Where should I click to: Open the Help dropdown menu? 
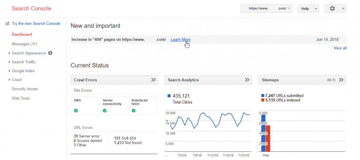tap(308, 8)
